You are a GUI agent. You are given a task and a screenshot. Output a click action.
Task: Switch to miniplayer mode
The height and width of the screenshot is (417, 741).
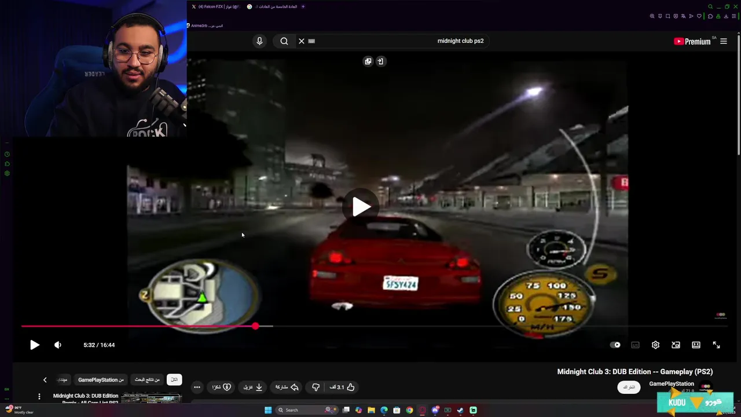676,345
